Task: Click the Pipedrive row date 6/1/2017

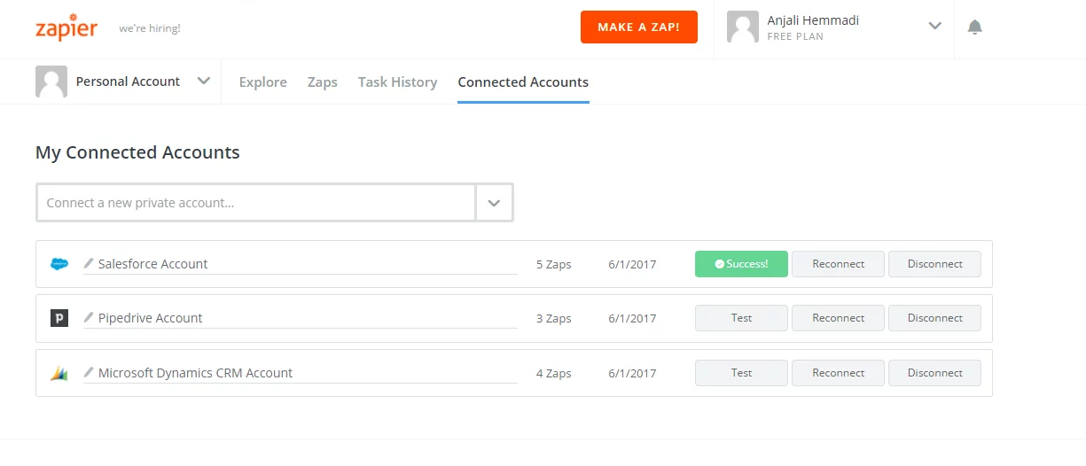Action: click(632, 318)
